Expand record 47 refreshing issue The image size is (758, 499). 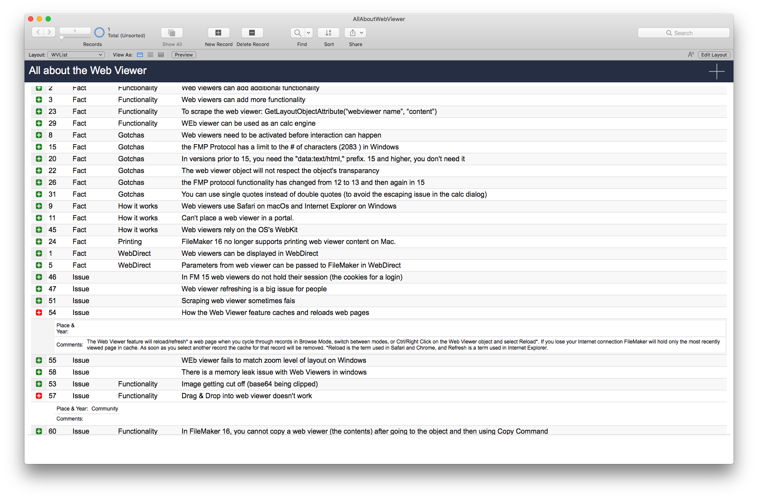[x=39, y=289]
